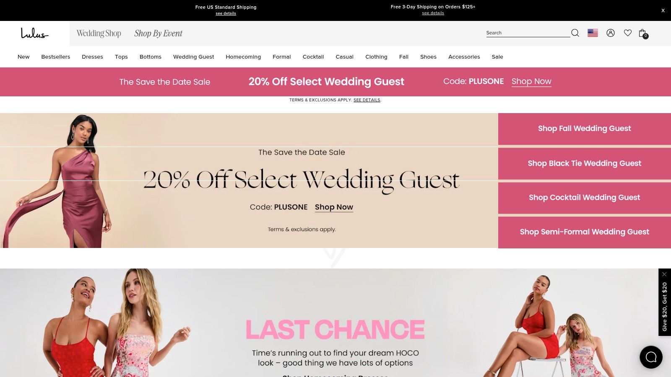
Task: Open the US flag country selector
Action: pyautogui.click(x=593, y=33)
